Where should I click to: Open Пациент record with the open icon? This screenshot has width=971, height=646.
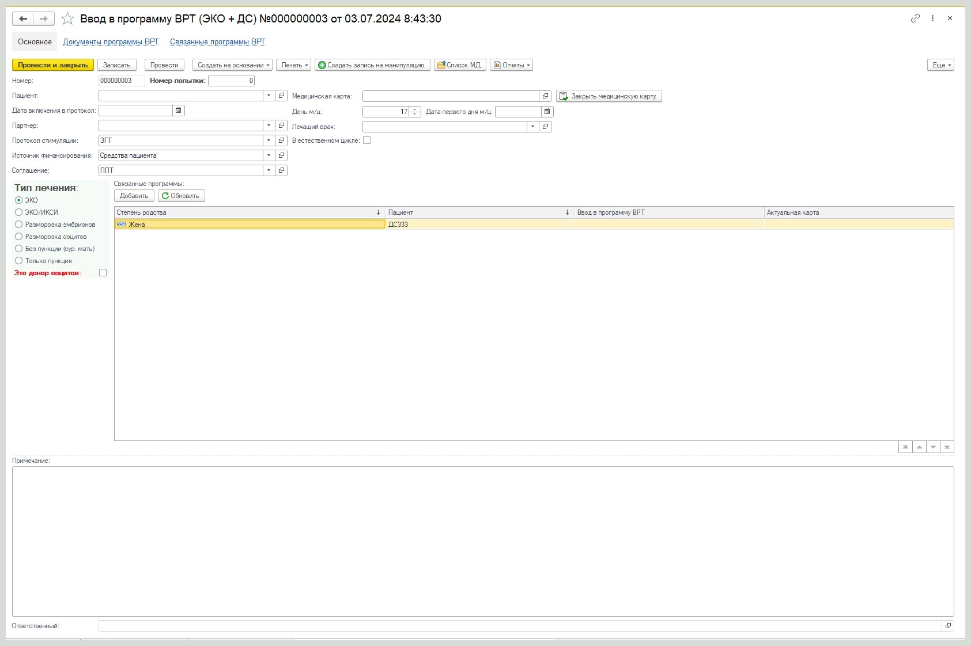(x=281, y=96)
